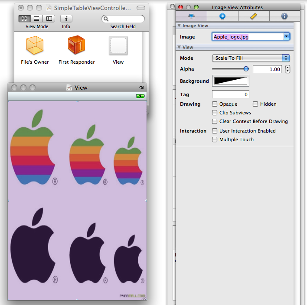Click the rotate arrow in View window title

point(141,88)
